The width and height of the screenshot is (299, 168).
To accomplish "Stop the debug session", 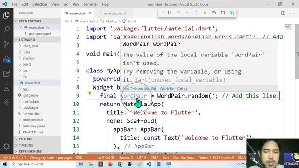I will (x=223, y=13).
